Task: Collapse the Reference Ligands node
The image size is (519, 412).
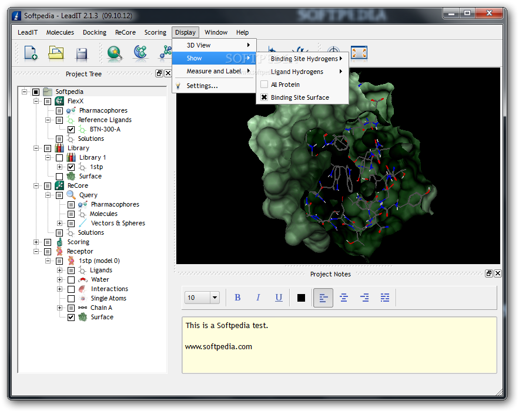Action: coord(48,120)
